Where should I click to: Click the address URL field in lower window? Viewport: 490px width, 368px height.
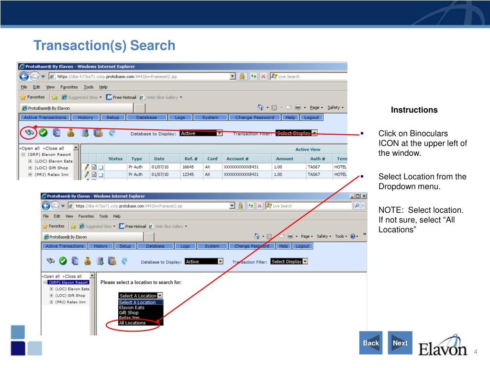point(152,206)
